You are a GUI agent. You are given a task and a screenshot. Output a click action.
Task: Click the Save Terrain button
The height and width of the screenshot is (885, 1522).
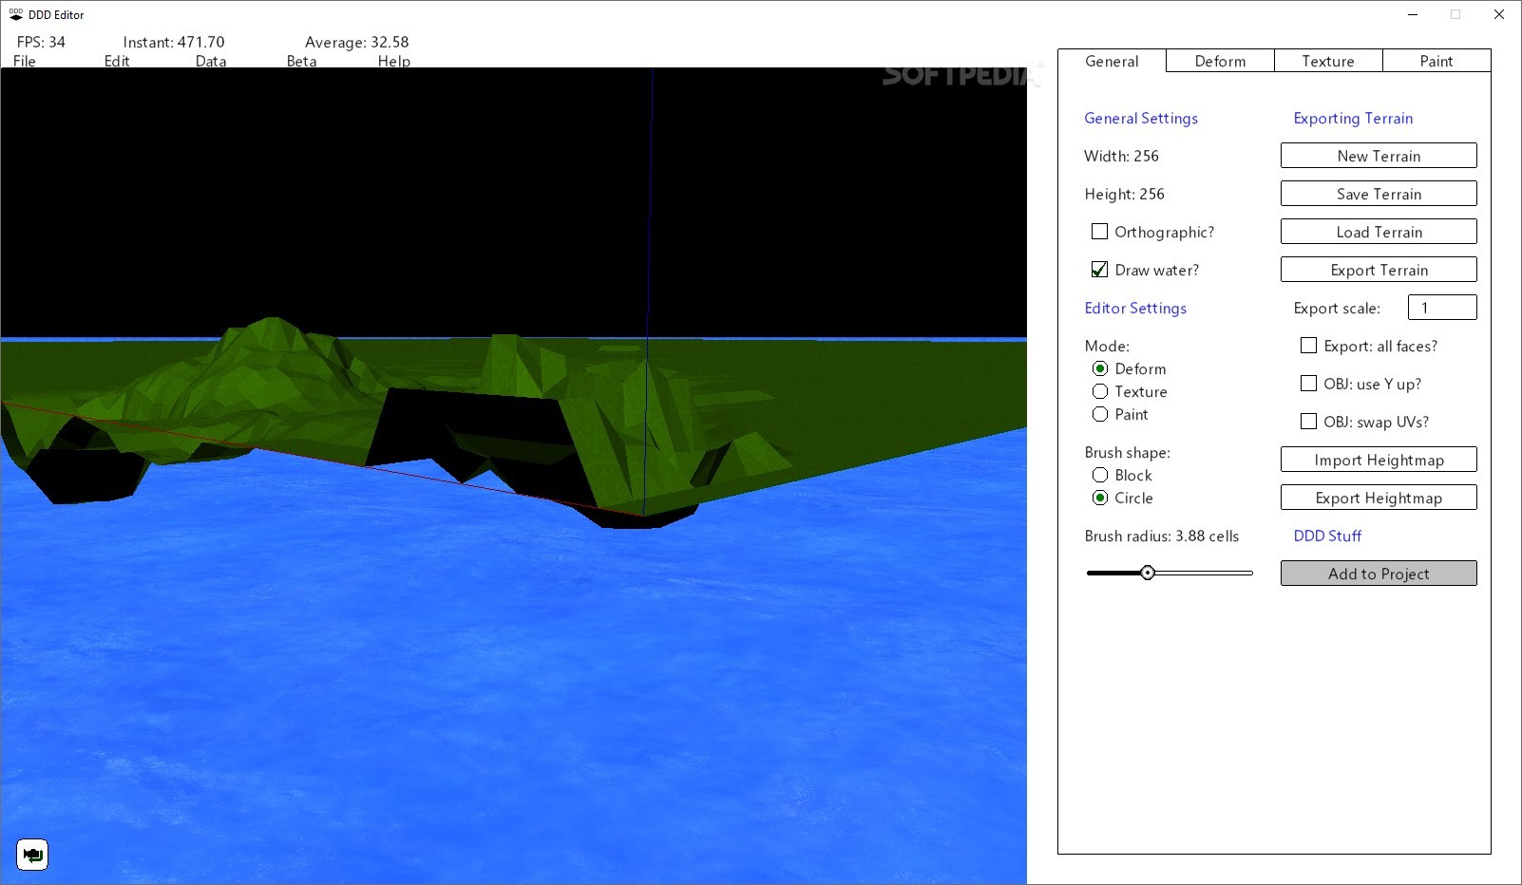(x=1379, y=194)
